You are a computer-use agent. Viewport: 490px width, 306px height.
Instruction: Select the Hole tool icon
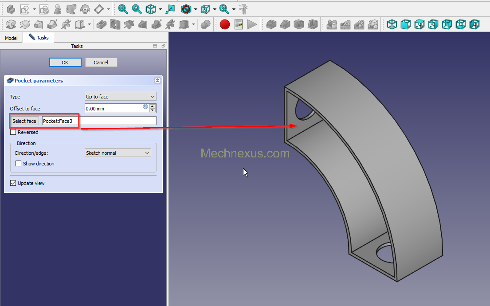[x=115, y=24]
